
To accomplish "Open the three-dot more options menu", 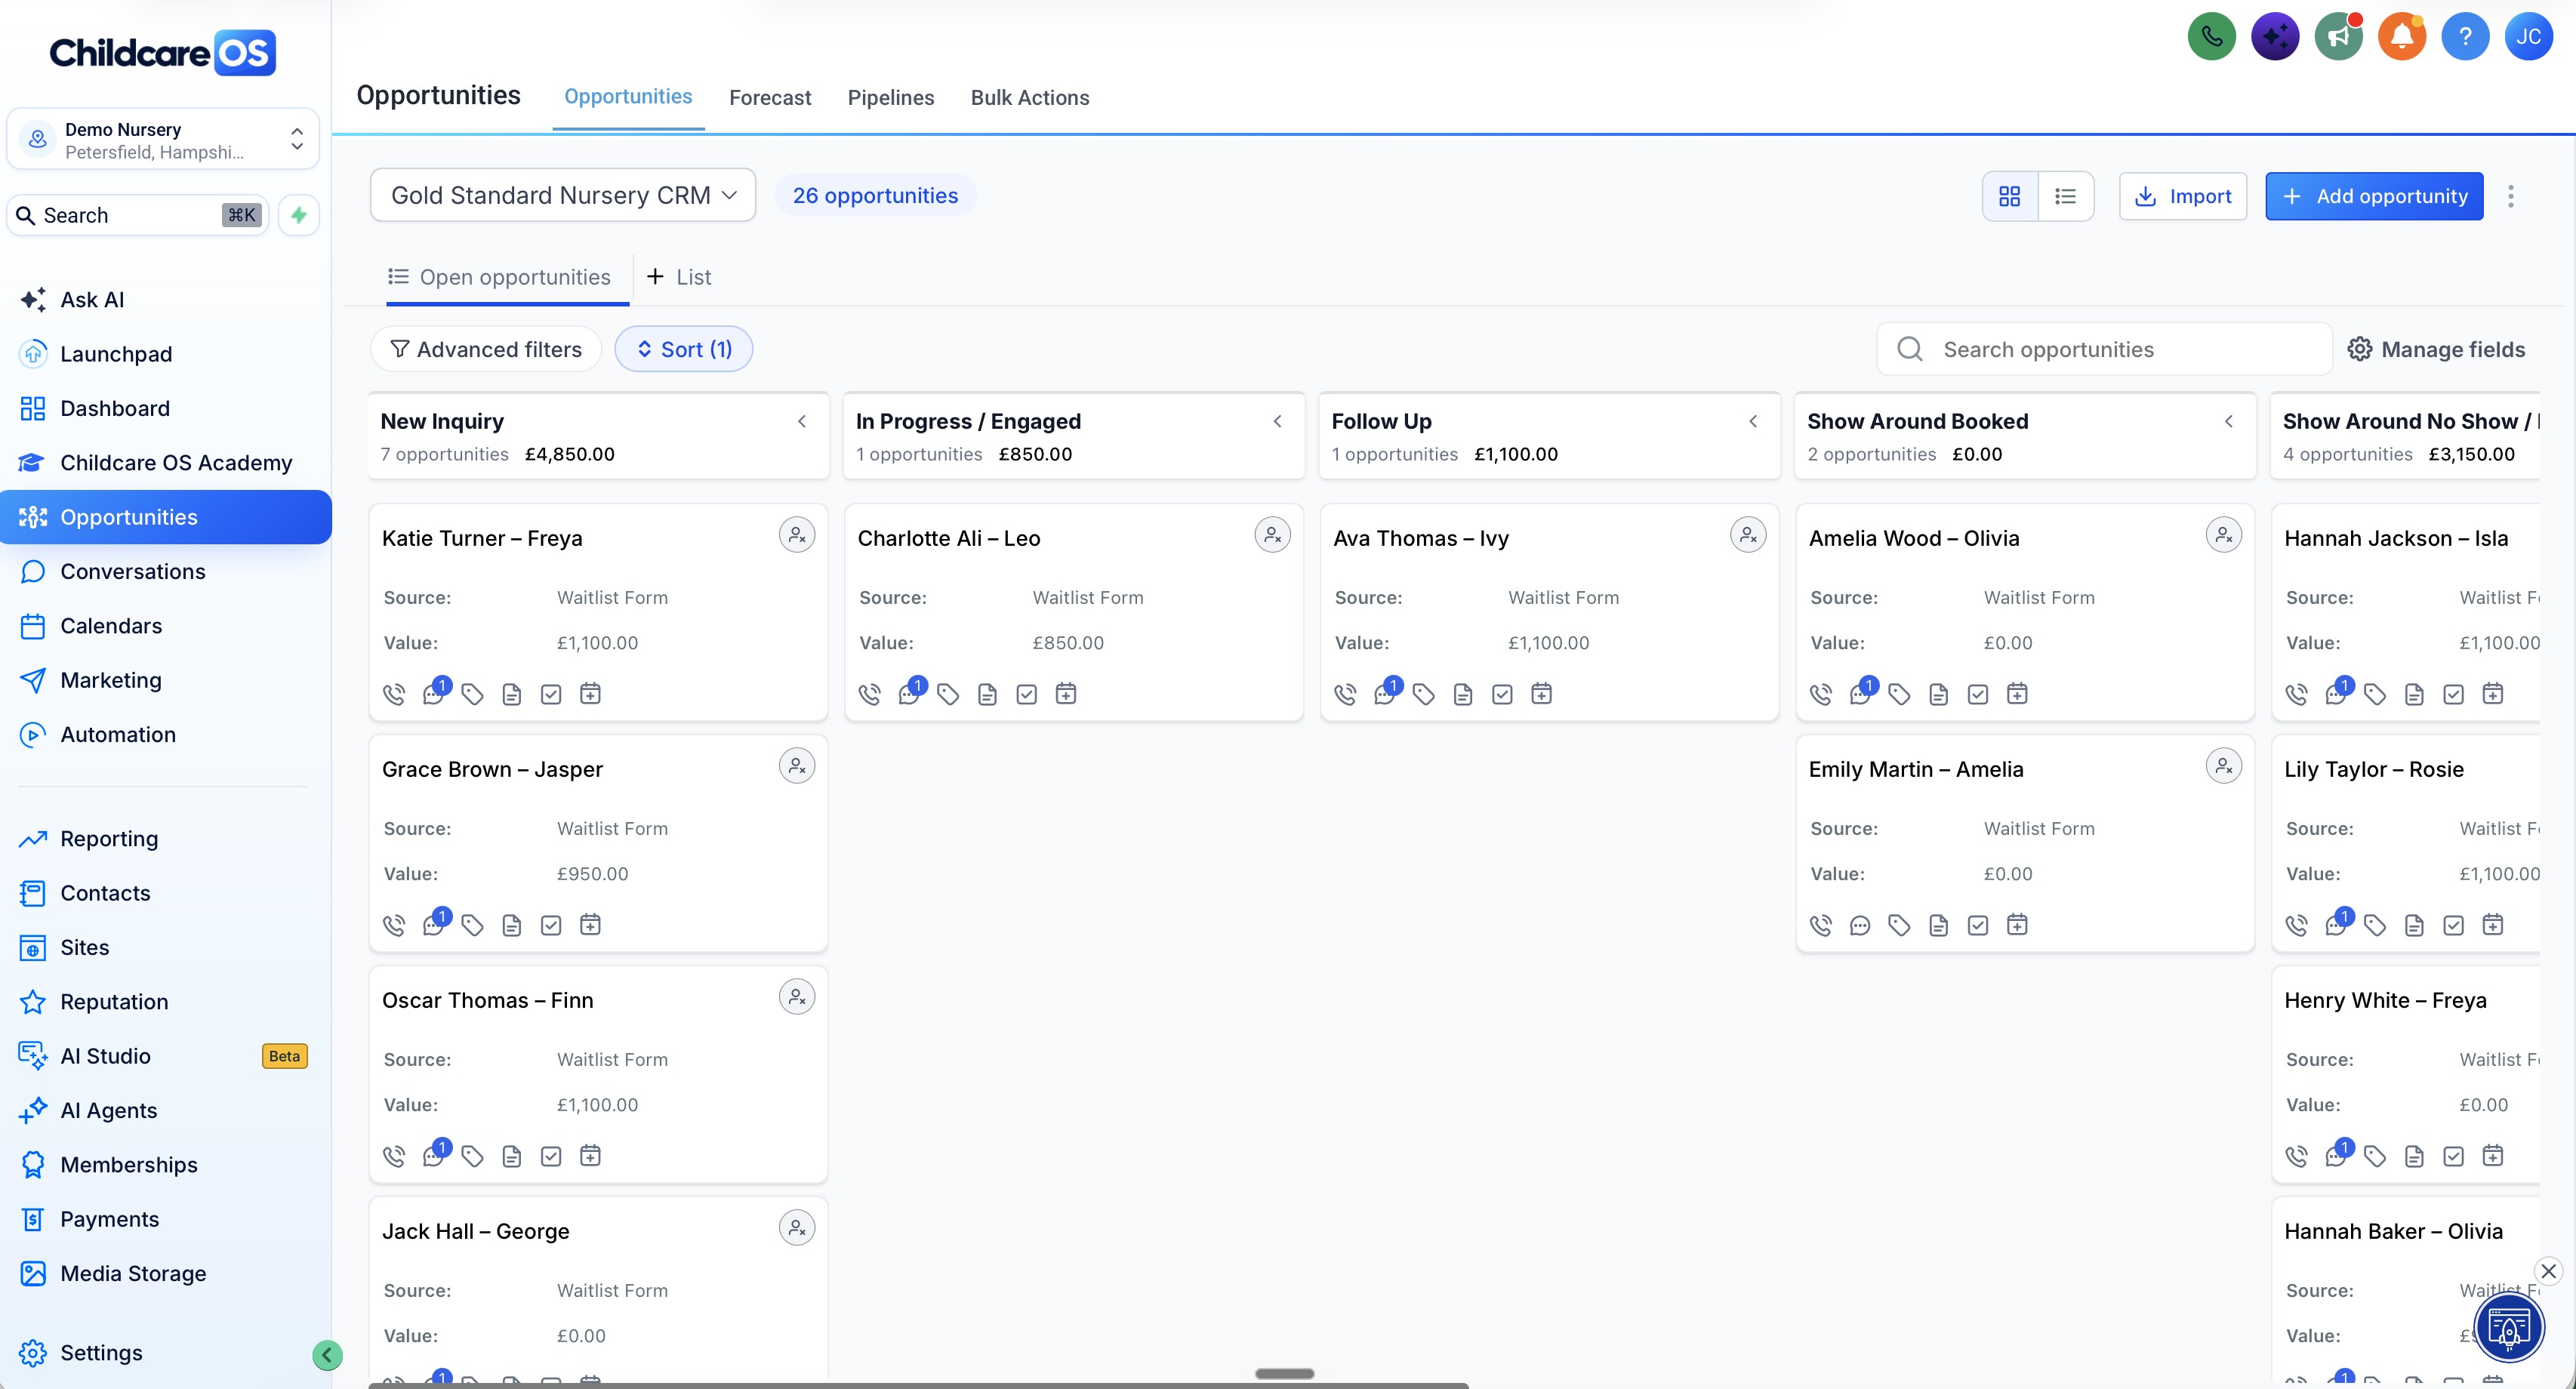I will (x=2510, y=196).
